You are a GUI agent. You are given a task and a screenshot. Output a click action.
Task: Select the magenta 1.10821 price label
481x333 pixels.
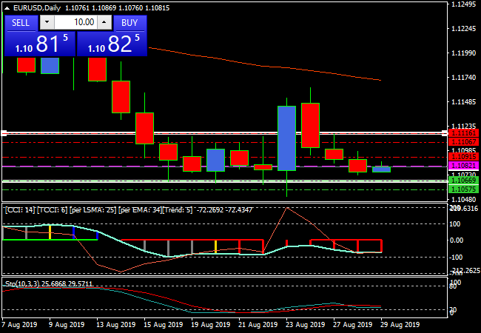coord(463,166)
